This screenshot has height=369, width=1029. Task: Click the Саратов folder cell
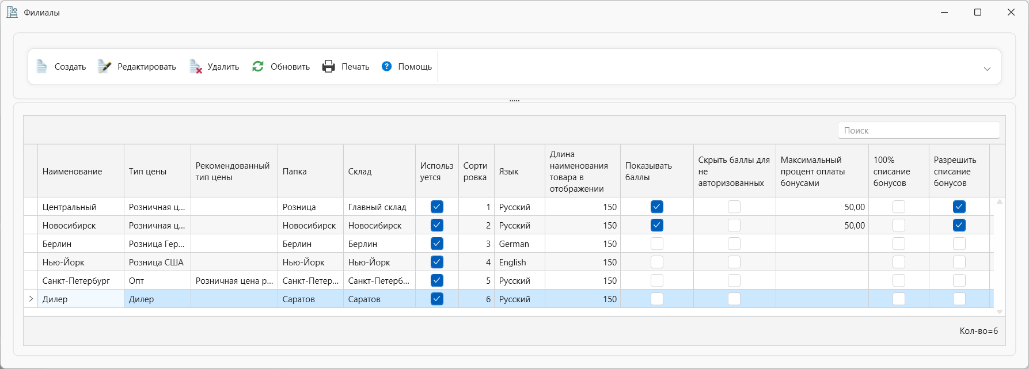310,299
